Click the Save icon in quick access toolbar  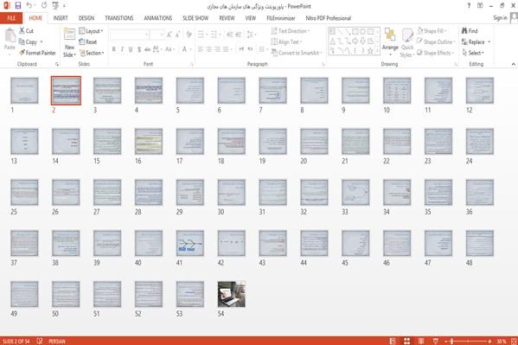(18, 5)
